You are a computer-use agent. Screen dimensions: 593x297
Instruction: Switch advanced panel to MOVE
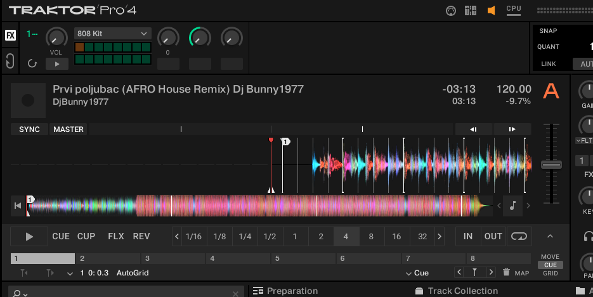pos(551,256)
